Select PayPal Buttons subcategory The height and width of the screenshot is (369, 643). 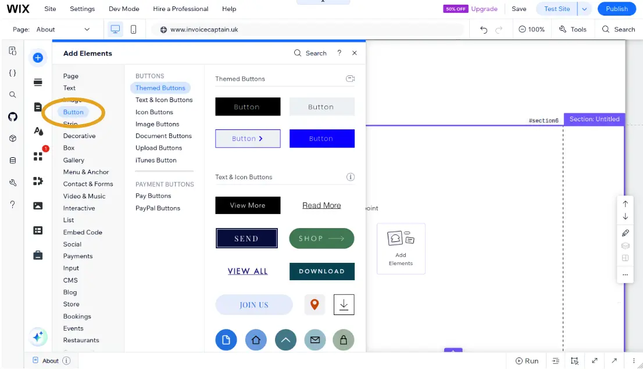(158, 208)
